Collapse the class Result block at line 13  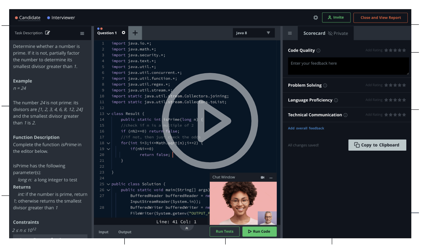point(108,114)
